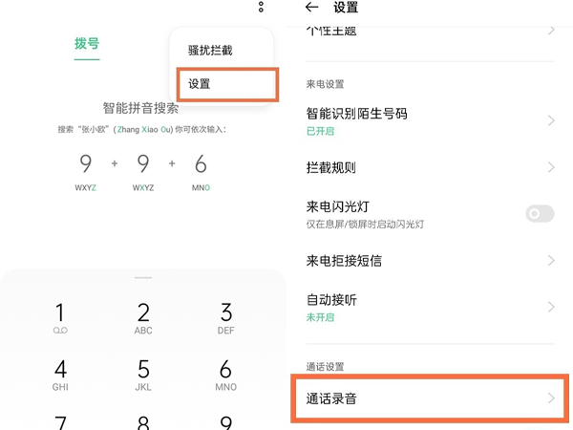The width and height of the screenshot is (573, 430).
Task: Select 骚扰拦截 from the popup menu
Action: click(210, 50)
